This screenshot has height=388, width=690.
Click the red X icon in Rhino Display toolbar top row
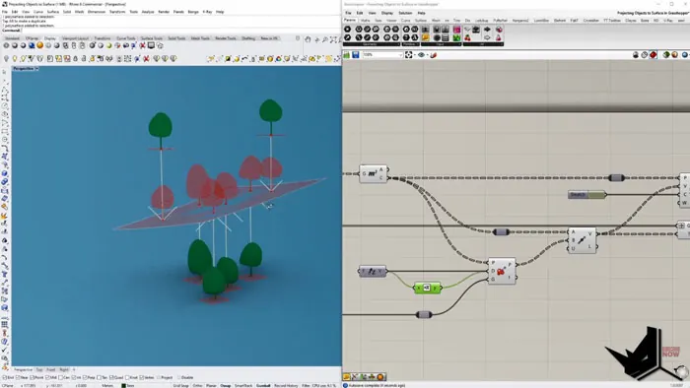[x=143, y=45]
